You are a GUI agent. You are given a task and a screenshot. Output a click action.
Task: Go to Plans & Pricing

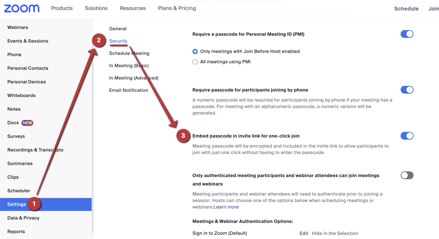177,8
